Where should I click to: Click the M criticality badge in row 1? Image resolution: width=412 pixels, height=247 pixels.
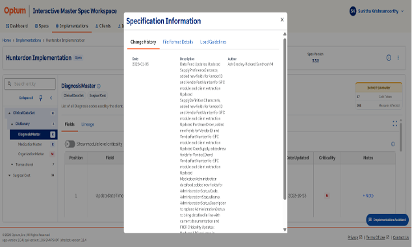327,196
